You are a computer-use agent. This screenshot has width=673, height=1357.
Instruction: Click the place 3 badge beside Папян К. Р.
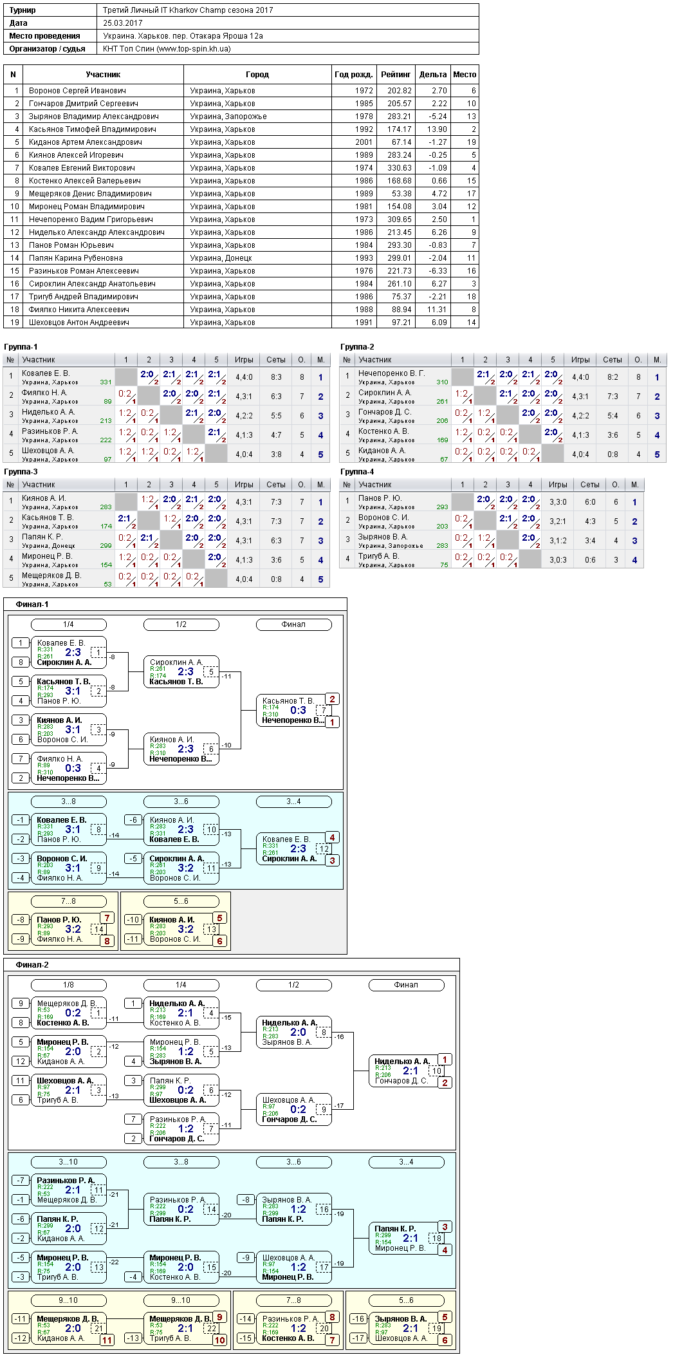point(445,1227)
